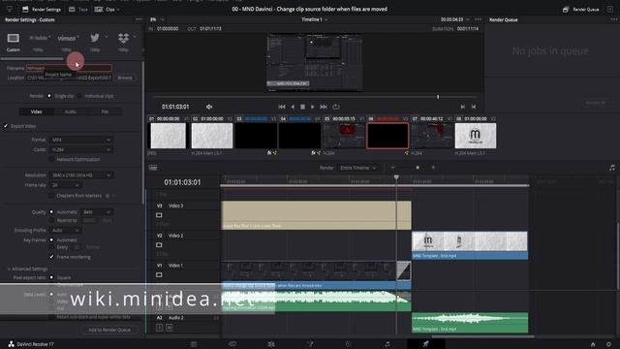This screenshot has height=349, width=620.
Task: Go to Project Manager home icon
Action: click(593, 345)
